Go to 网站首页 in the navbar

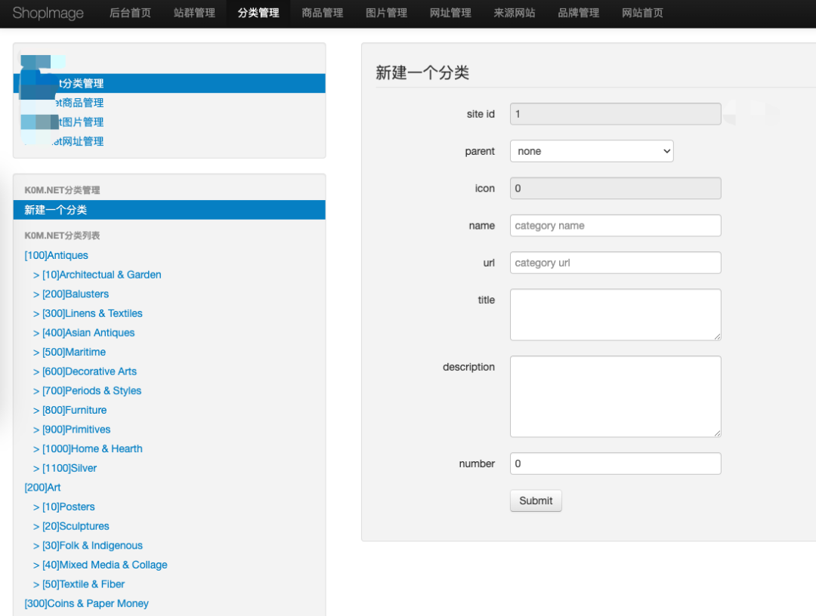(x=641, y=14)
